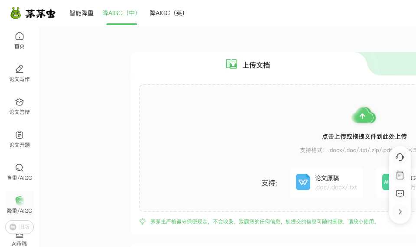
Task: Open 论文开题 clipboard icon
Action: 19,135
